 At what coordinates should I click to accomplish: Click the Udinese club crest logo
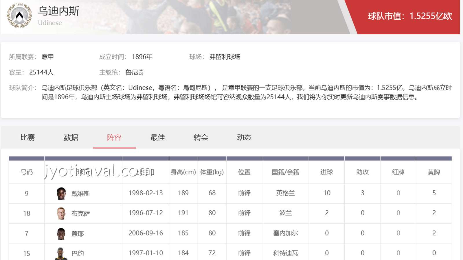[x=19, y=16]
